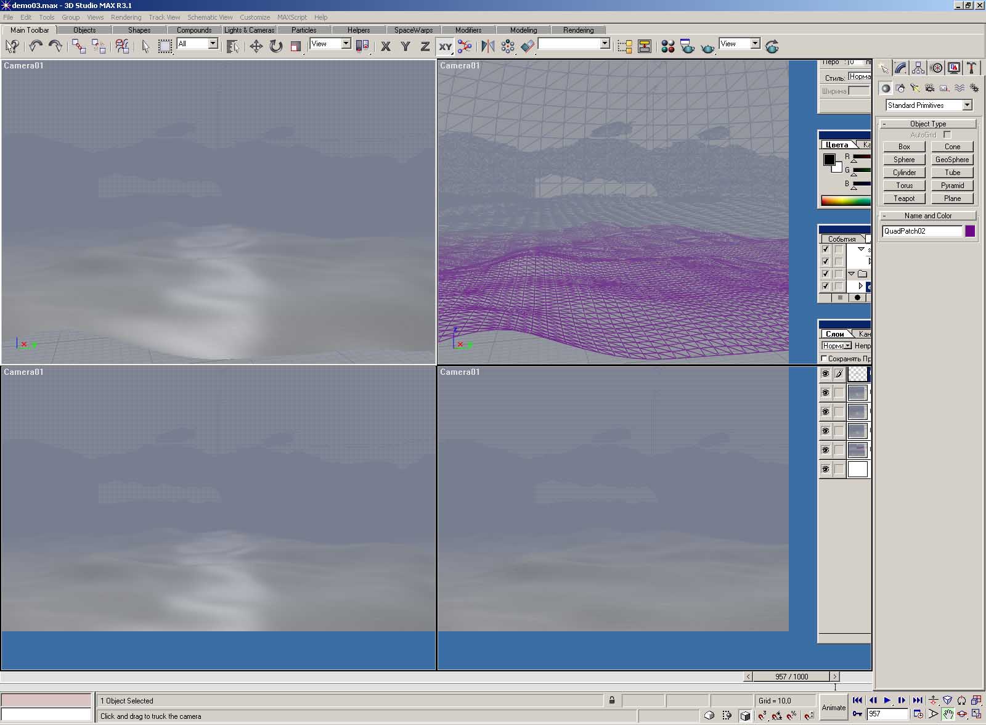Open the Rendering menu
Image resolution: width=986 pixels, height=725 pixels.
pyautogui.click(x=126, y=17)
